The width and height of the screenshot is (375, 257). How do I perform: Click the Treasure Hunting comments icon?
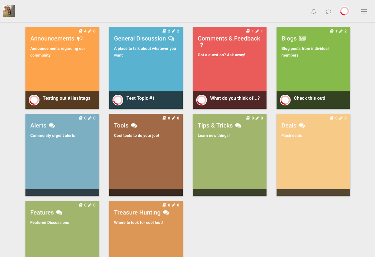point(166,212)
